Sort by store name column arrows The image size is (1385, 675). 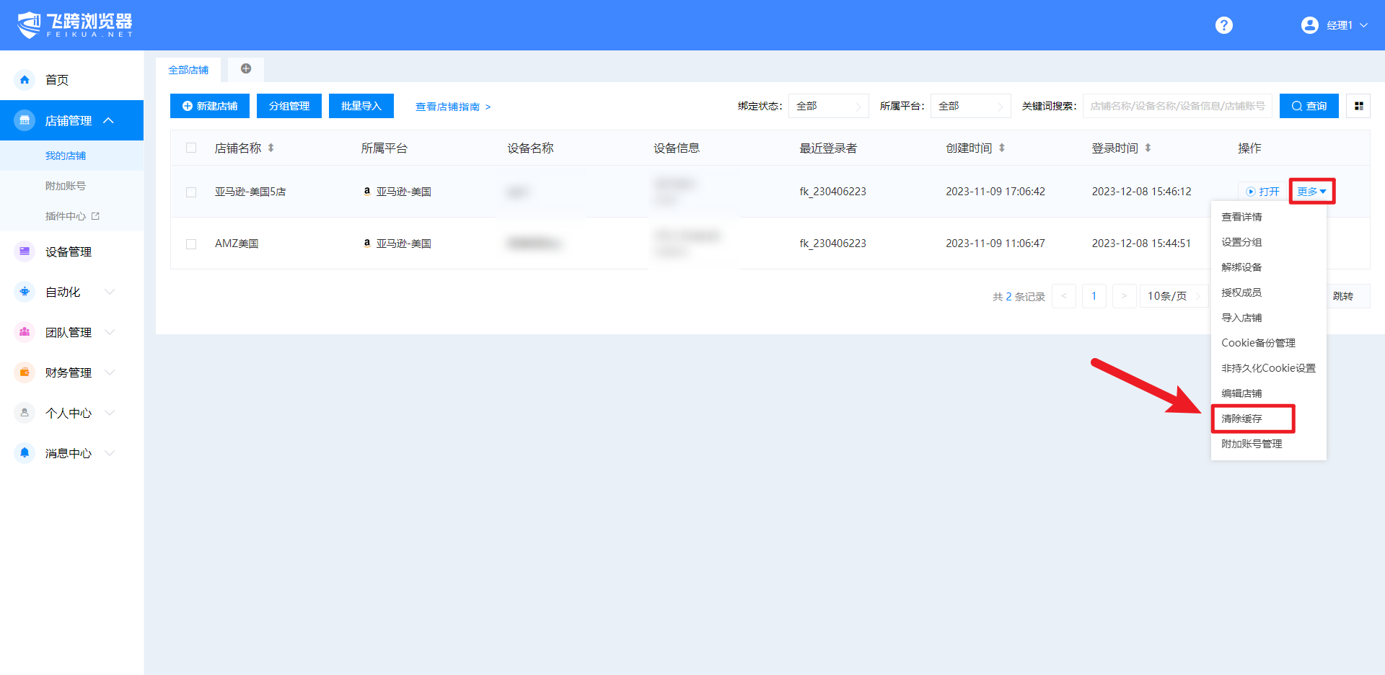(x=271, y=148)
